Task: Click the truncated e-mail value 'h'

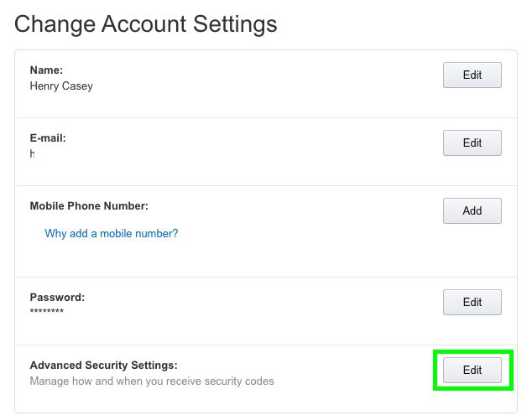Action: pos(33,154)
